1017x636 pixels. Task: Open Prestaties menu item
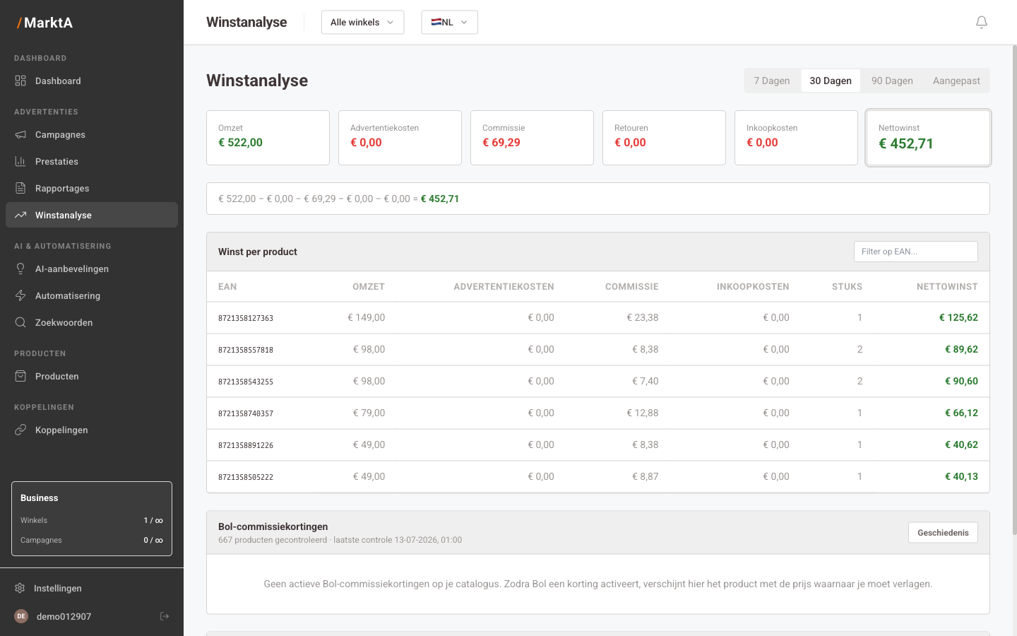point(92,161)
